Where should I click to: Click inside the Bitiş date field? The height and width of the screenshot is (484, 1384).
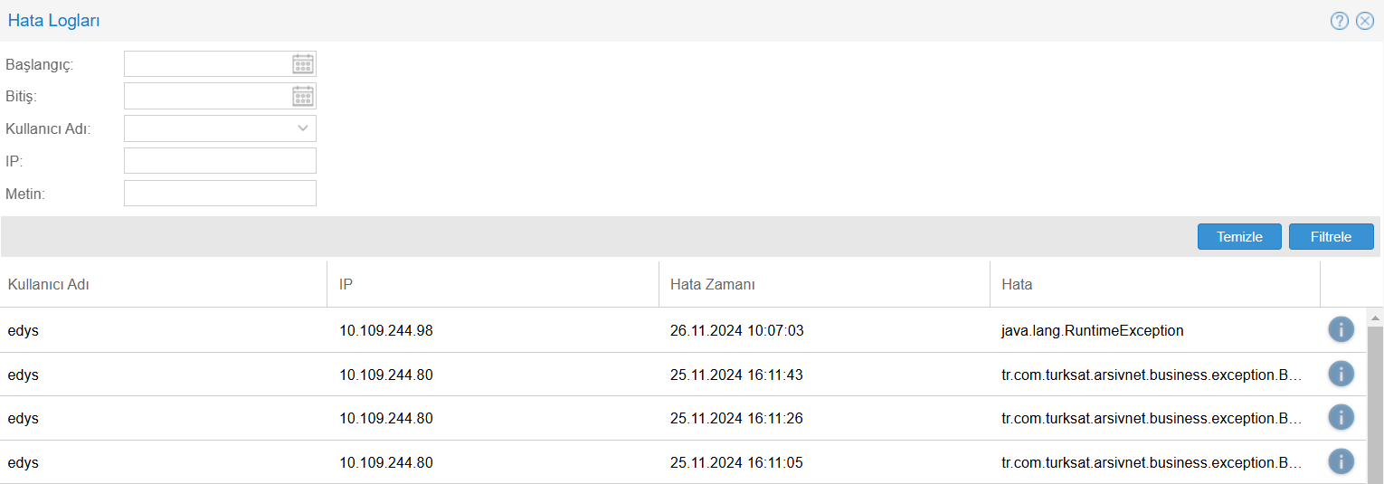(x=207, y=96)
